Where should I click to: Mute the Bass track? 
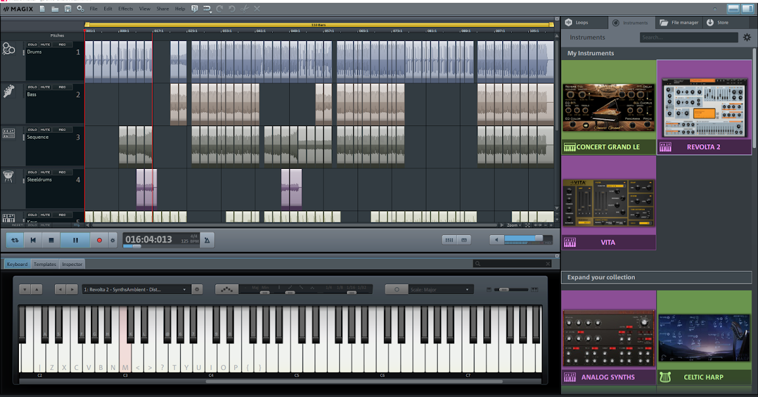point(45,86)
